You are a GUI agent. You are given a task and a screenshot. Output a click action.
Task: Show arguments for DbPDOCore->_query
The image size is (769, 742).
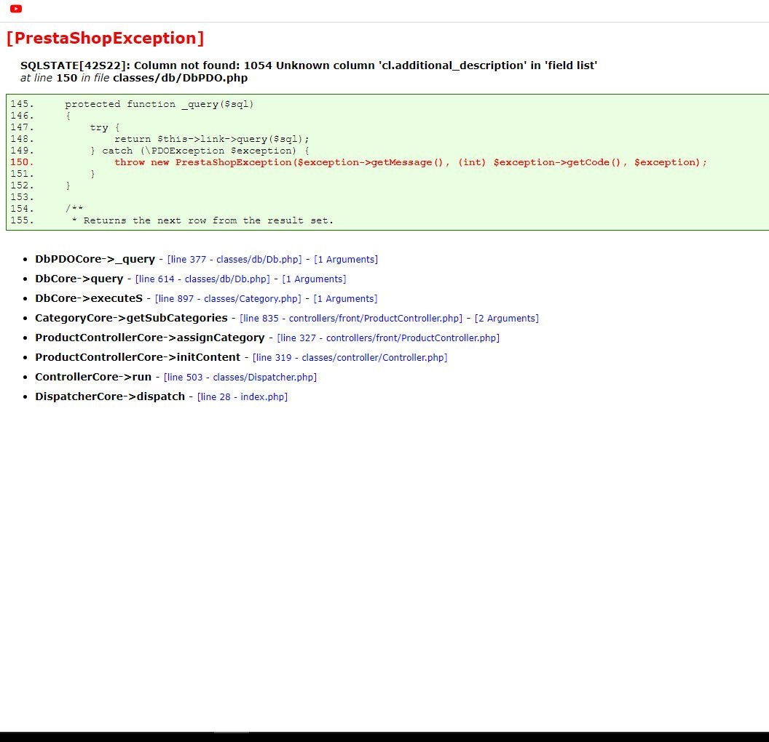[346, 259]
